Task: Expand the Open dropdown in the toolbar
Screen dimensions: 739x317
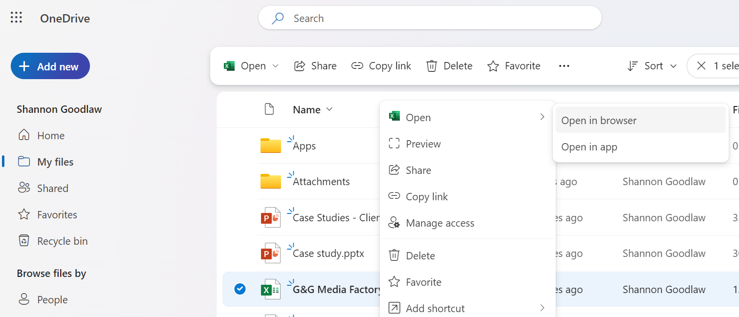Action: click(275, 65)
